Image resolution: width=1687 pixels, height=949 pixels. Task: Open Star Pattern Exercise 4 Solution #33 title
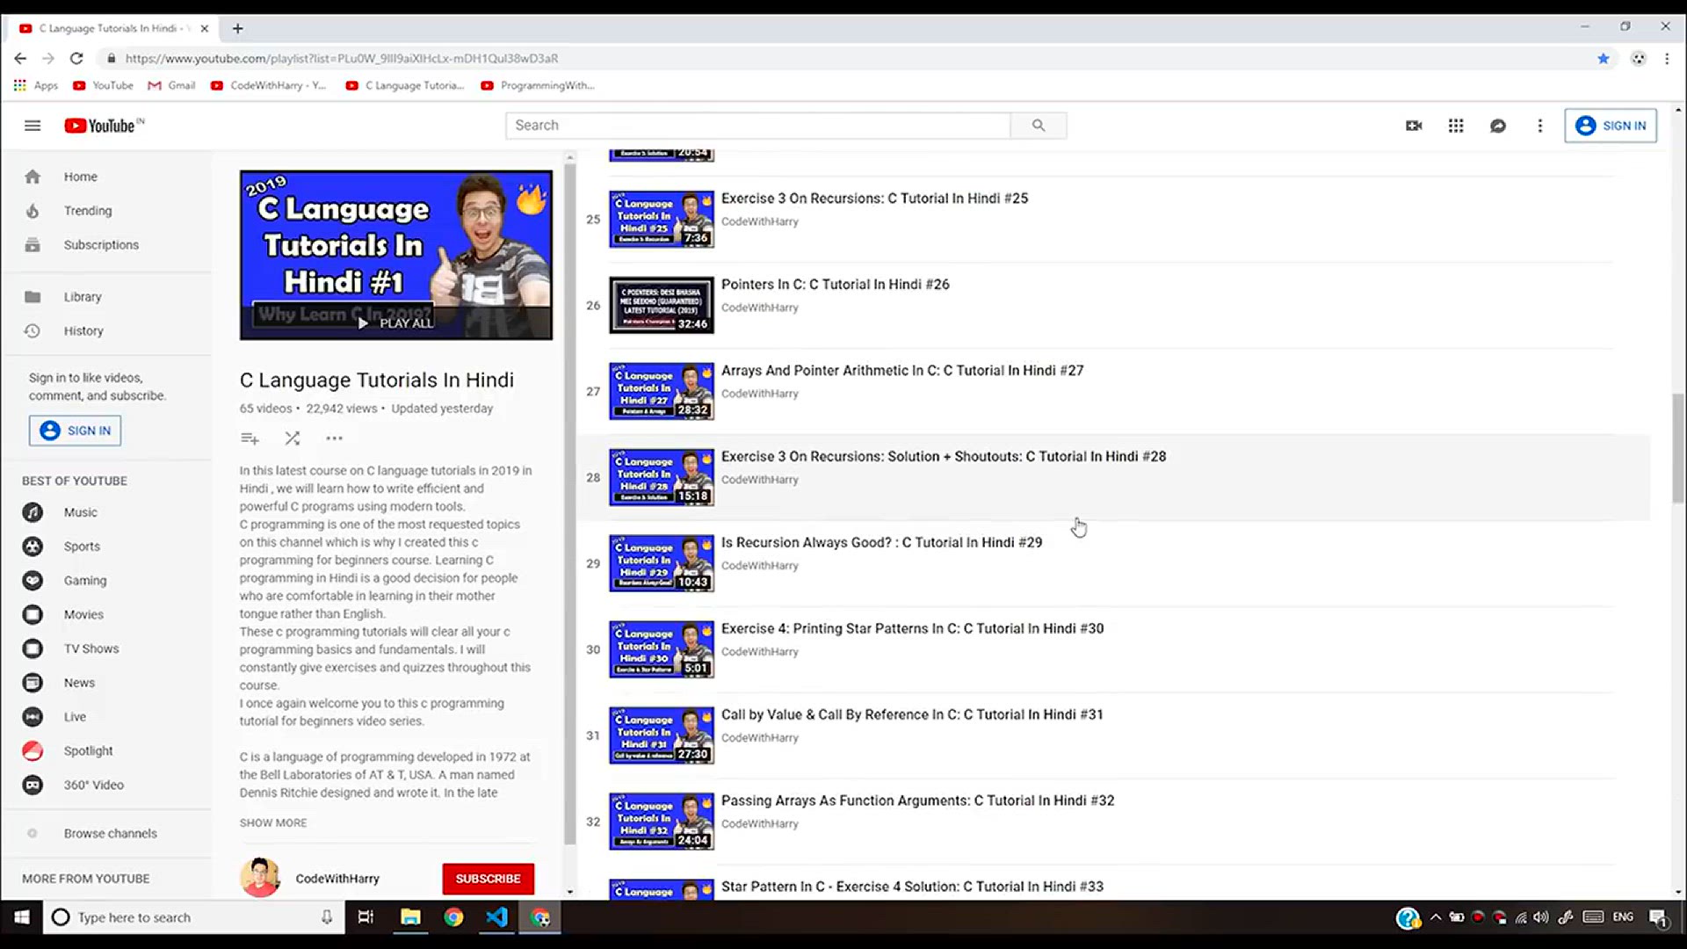(x=912, y=887)
